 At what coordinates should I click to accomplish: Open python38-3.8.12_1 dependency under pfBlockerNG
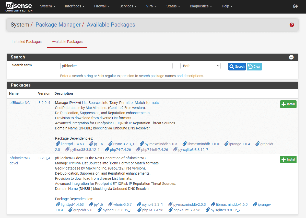[x=82, y=150]
